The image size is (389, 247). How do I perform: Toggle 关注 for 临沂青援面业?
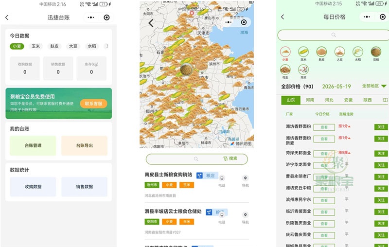(x=381, y=212)
